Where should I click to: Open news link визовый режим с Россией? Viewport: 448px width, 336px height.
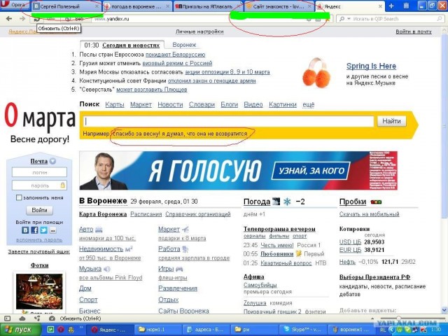click(x=177, y=63)
